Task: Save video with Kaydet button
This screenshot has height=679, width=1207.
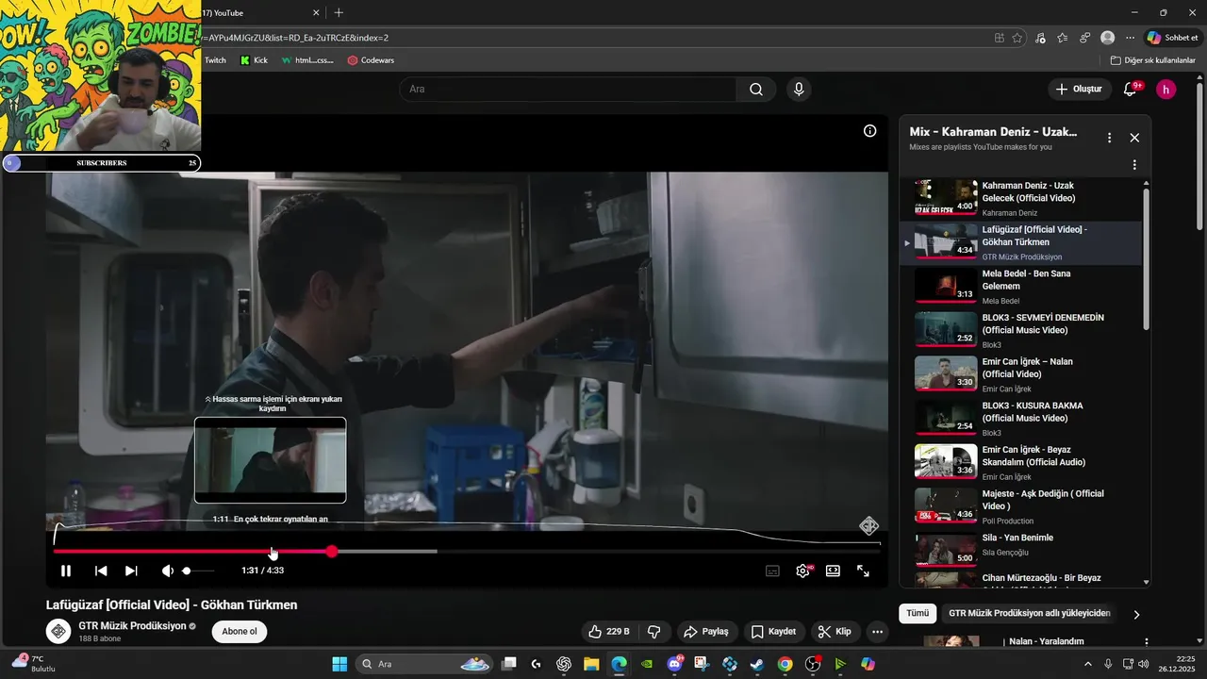Action: click(x=773, y=631)
